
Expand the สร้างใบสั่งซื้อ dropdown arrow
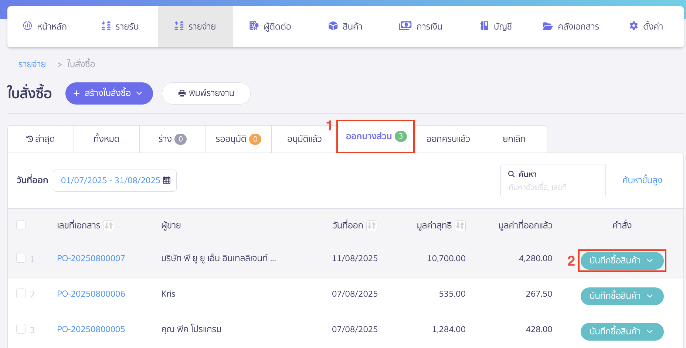[x=140, y=93]
